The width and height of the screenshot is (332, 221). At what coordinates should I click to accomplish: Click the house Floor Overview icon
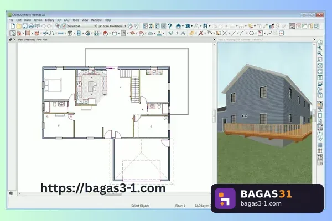[178, 26]
